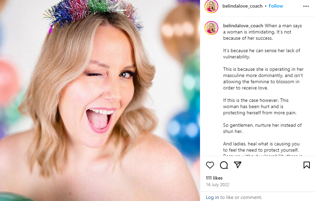
Task: Click the belindalove_coach username in the caption
Action: pos(243,26)
